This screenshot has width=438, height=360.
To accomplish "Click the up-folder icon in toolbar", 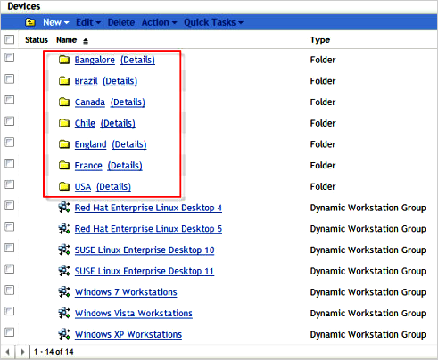I will tap(30, 22).
